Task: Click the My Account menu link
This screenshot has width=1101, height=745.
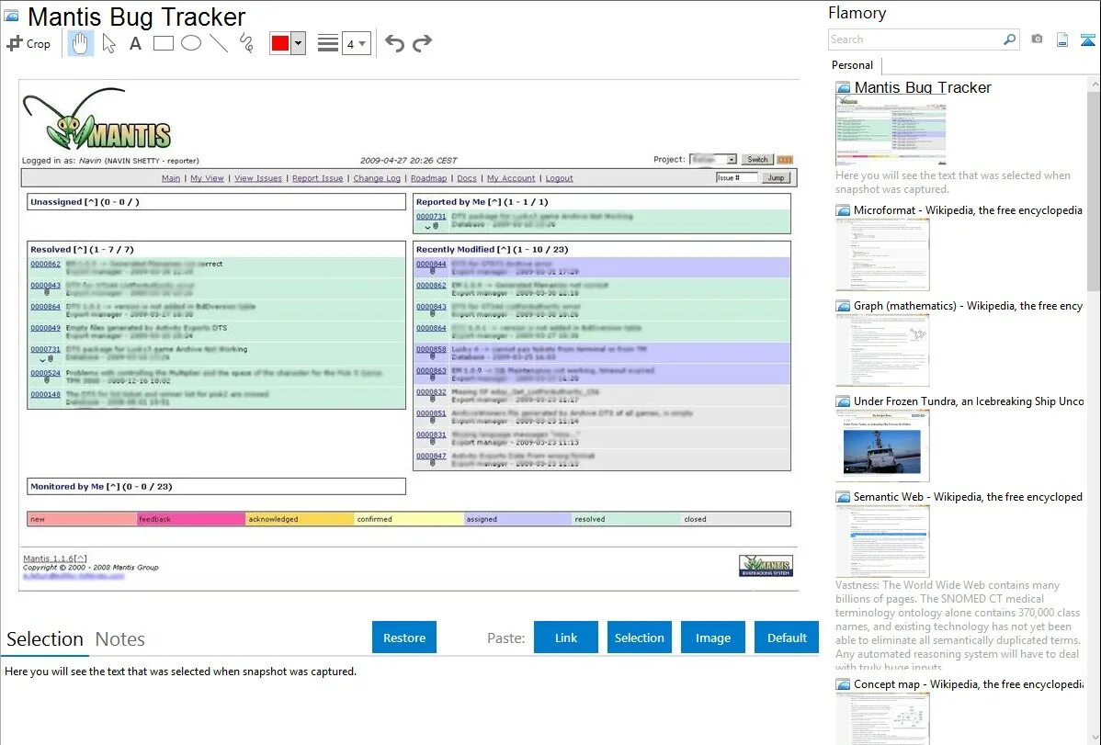Action: point(510,178)
